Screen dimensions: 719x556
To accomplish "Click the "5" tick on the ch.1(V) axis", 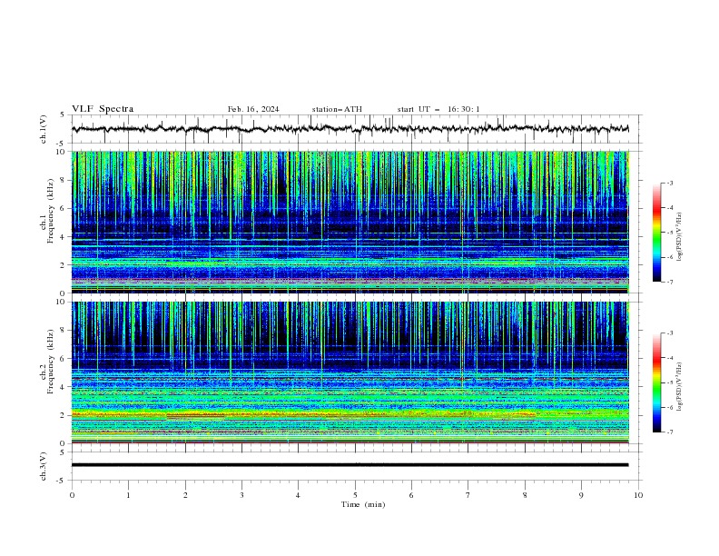I will pyautogui.click(x=63, y=115).
